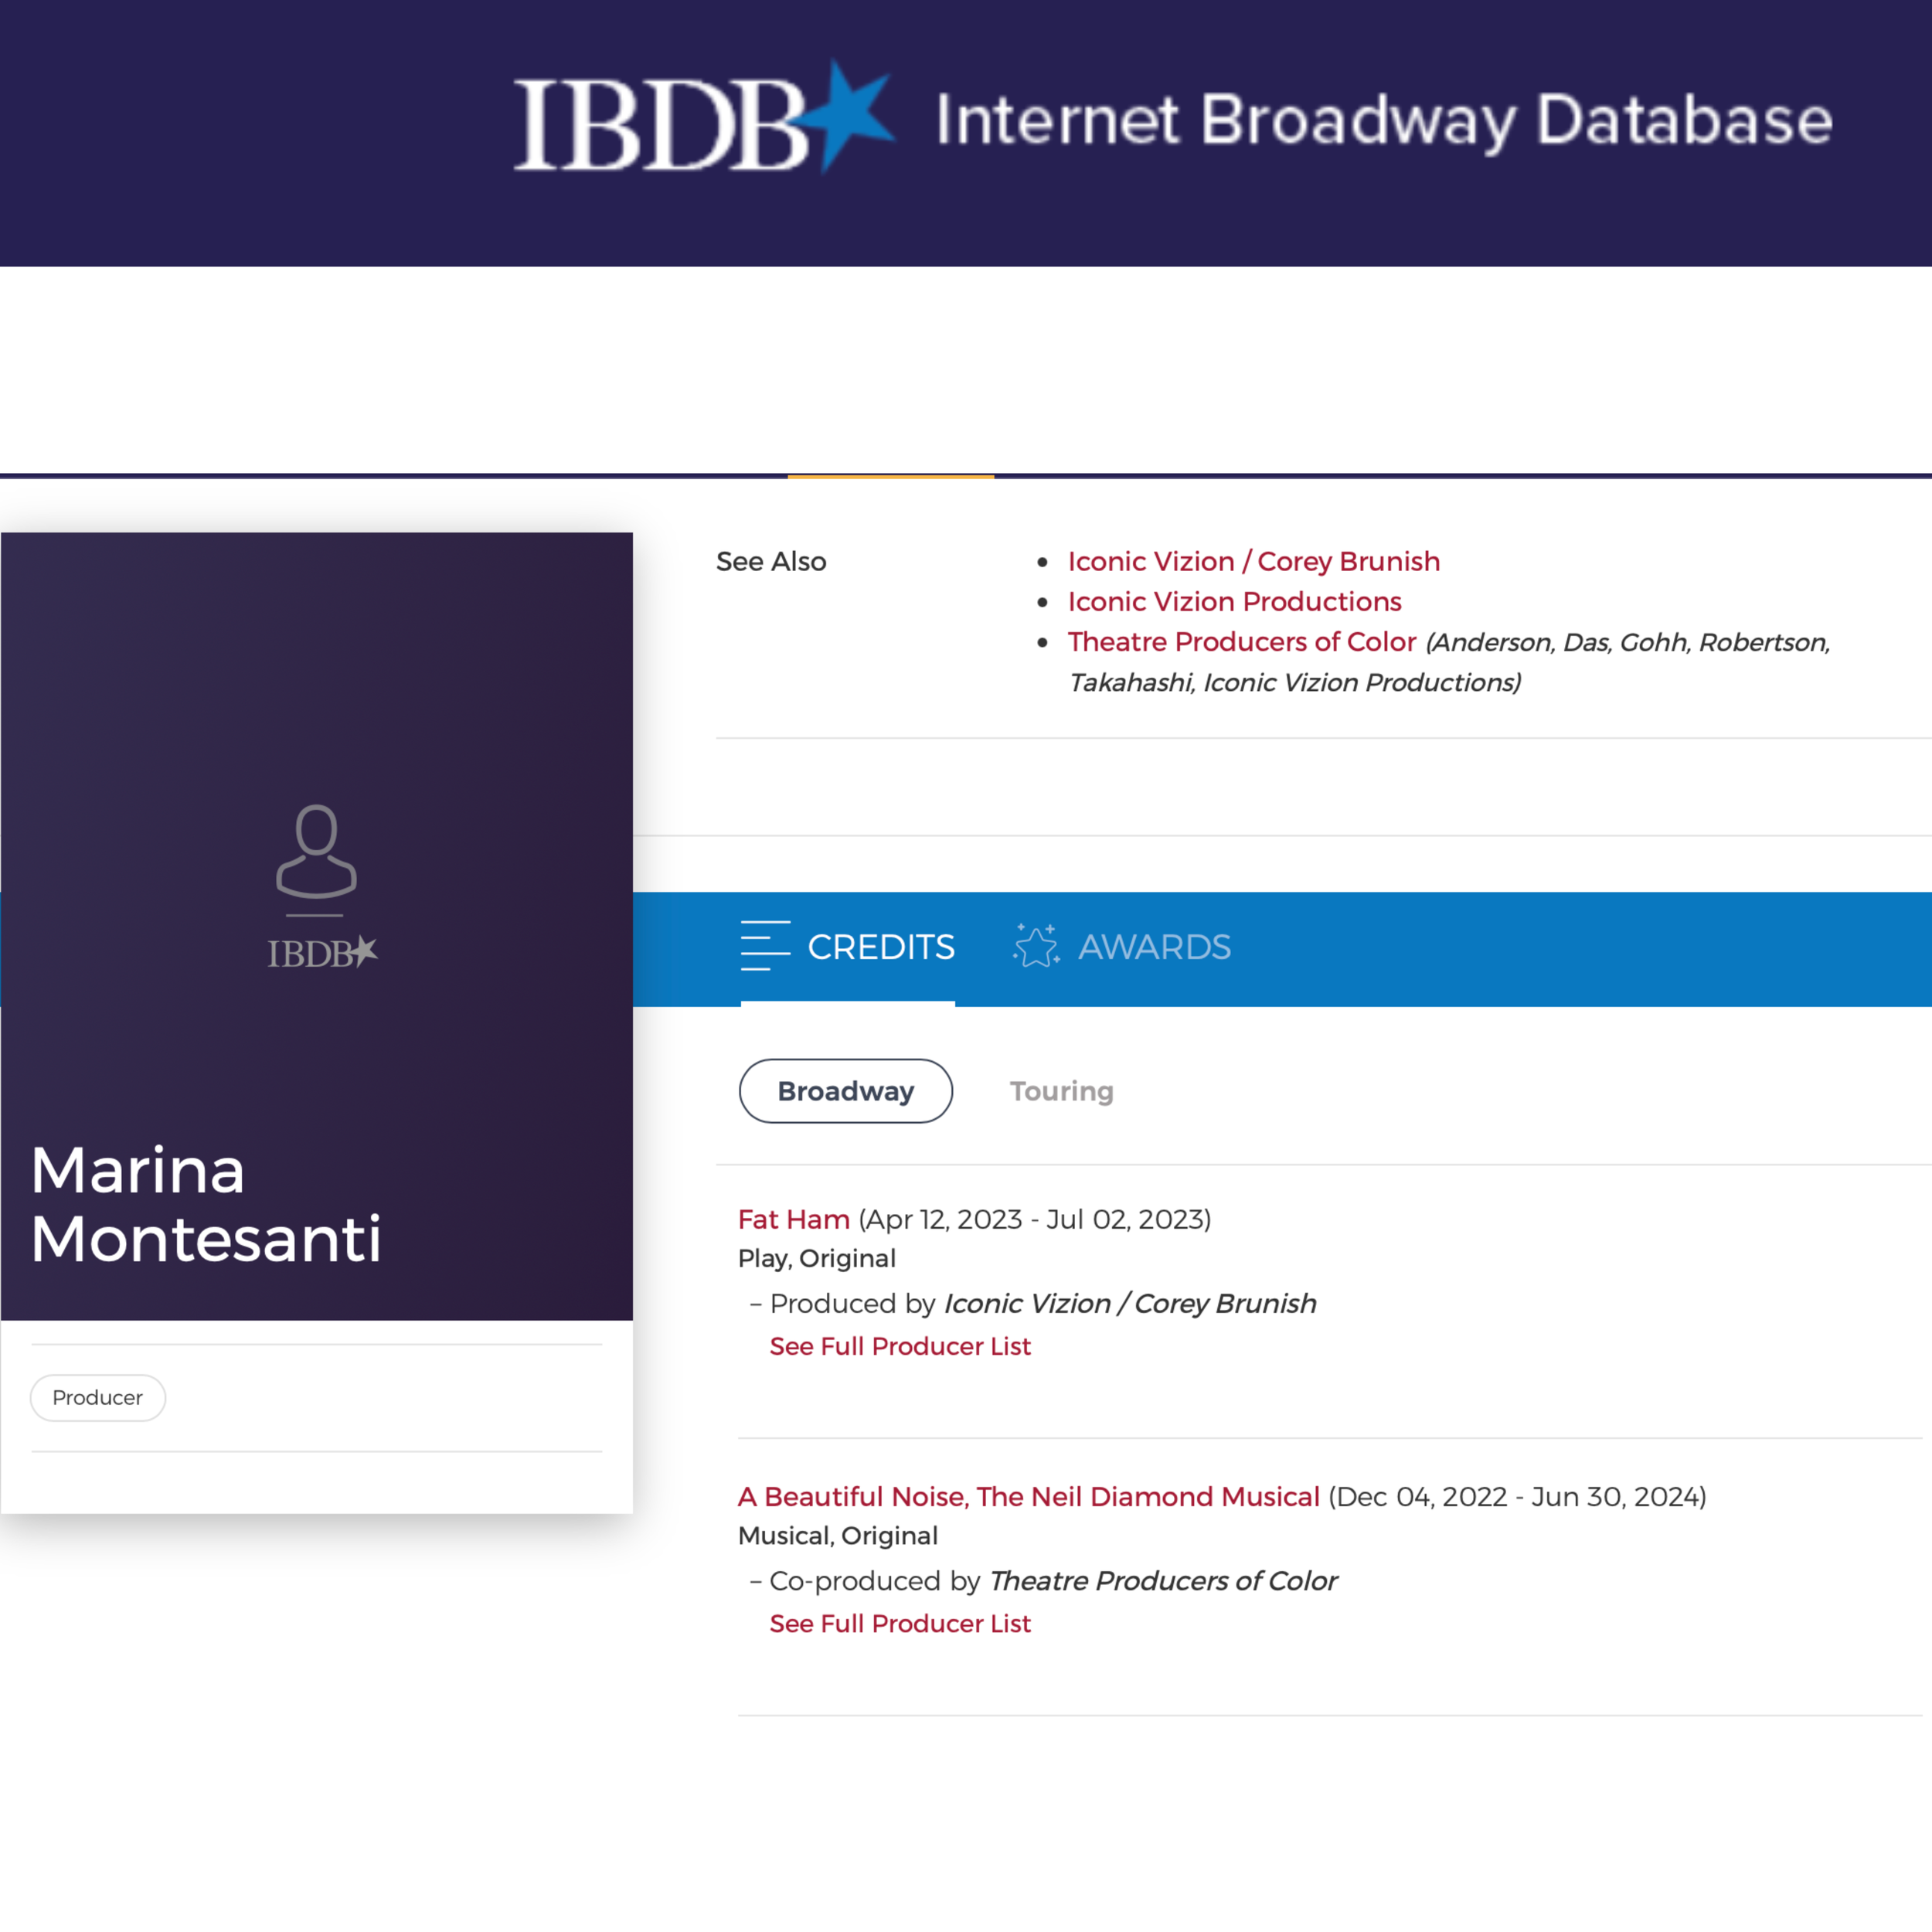The image size is (1932, 1932).
Task: Click the Credits list icon
Action: coord(765,946)
